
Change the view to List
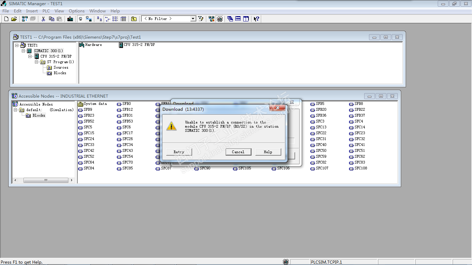tap(115, 19)
